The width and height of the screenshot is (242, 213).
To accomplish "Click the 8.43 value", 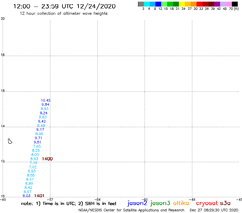I will (x=34, y=159).
